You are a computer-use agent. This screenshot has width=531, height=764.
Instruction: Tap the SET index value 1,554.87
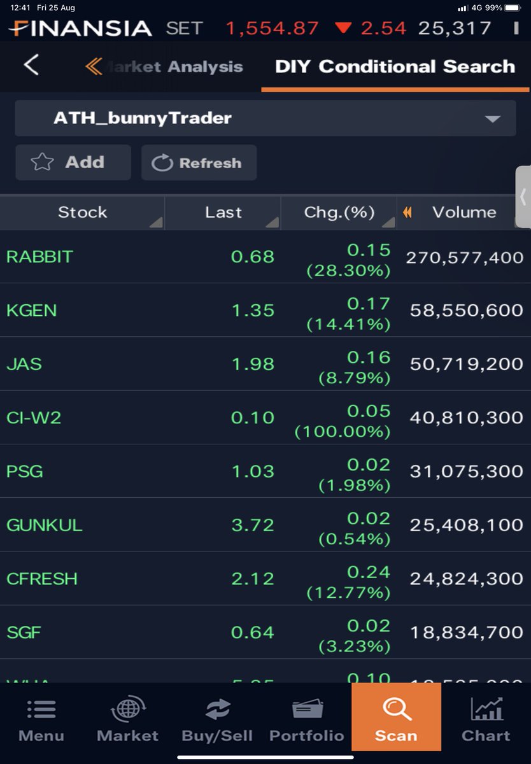[272, 28]
